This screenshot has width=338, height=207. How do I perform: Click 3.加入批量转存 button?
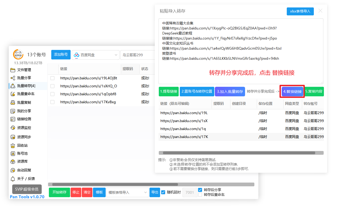click(230, 92)
